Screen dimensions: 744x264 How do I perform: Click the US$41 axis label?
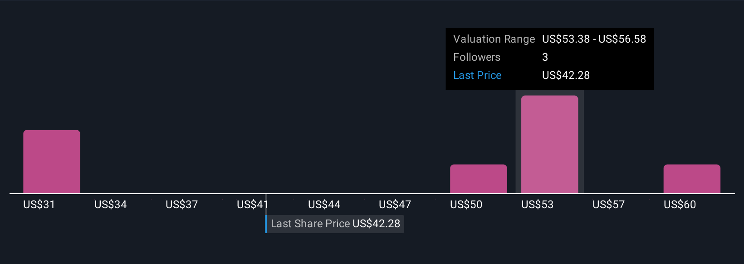click(253, 205)
